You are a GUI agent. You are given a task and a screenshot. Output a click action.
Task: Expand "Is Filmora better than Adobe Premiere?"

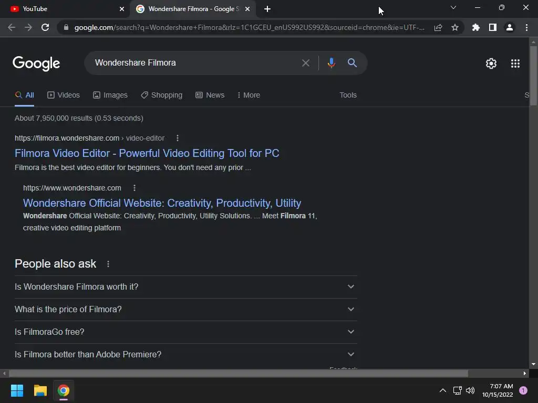click(x=185, y=355)
